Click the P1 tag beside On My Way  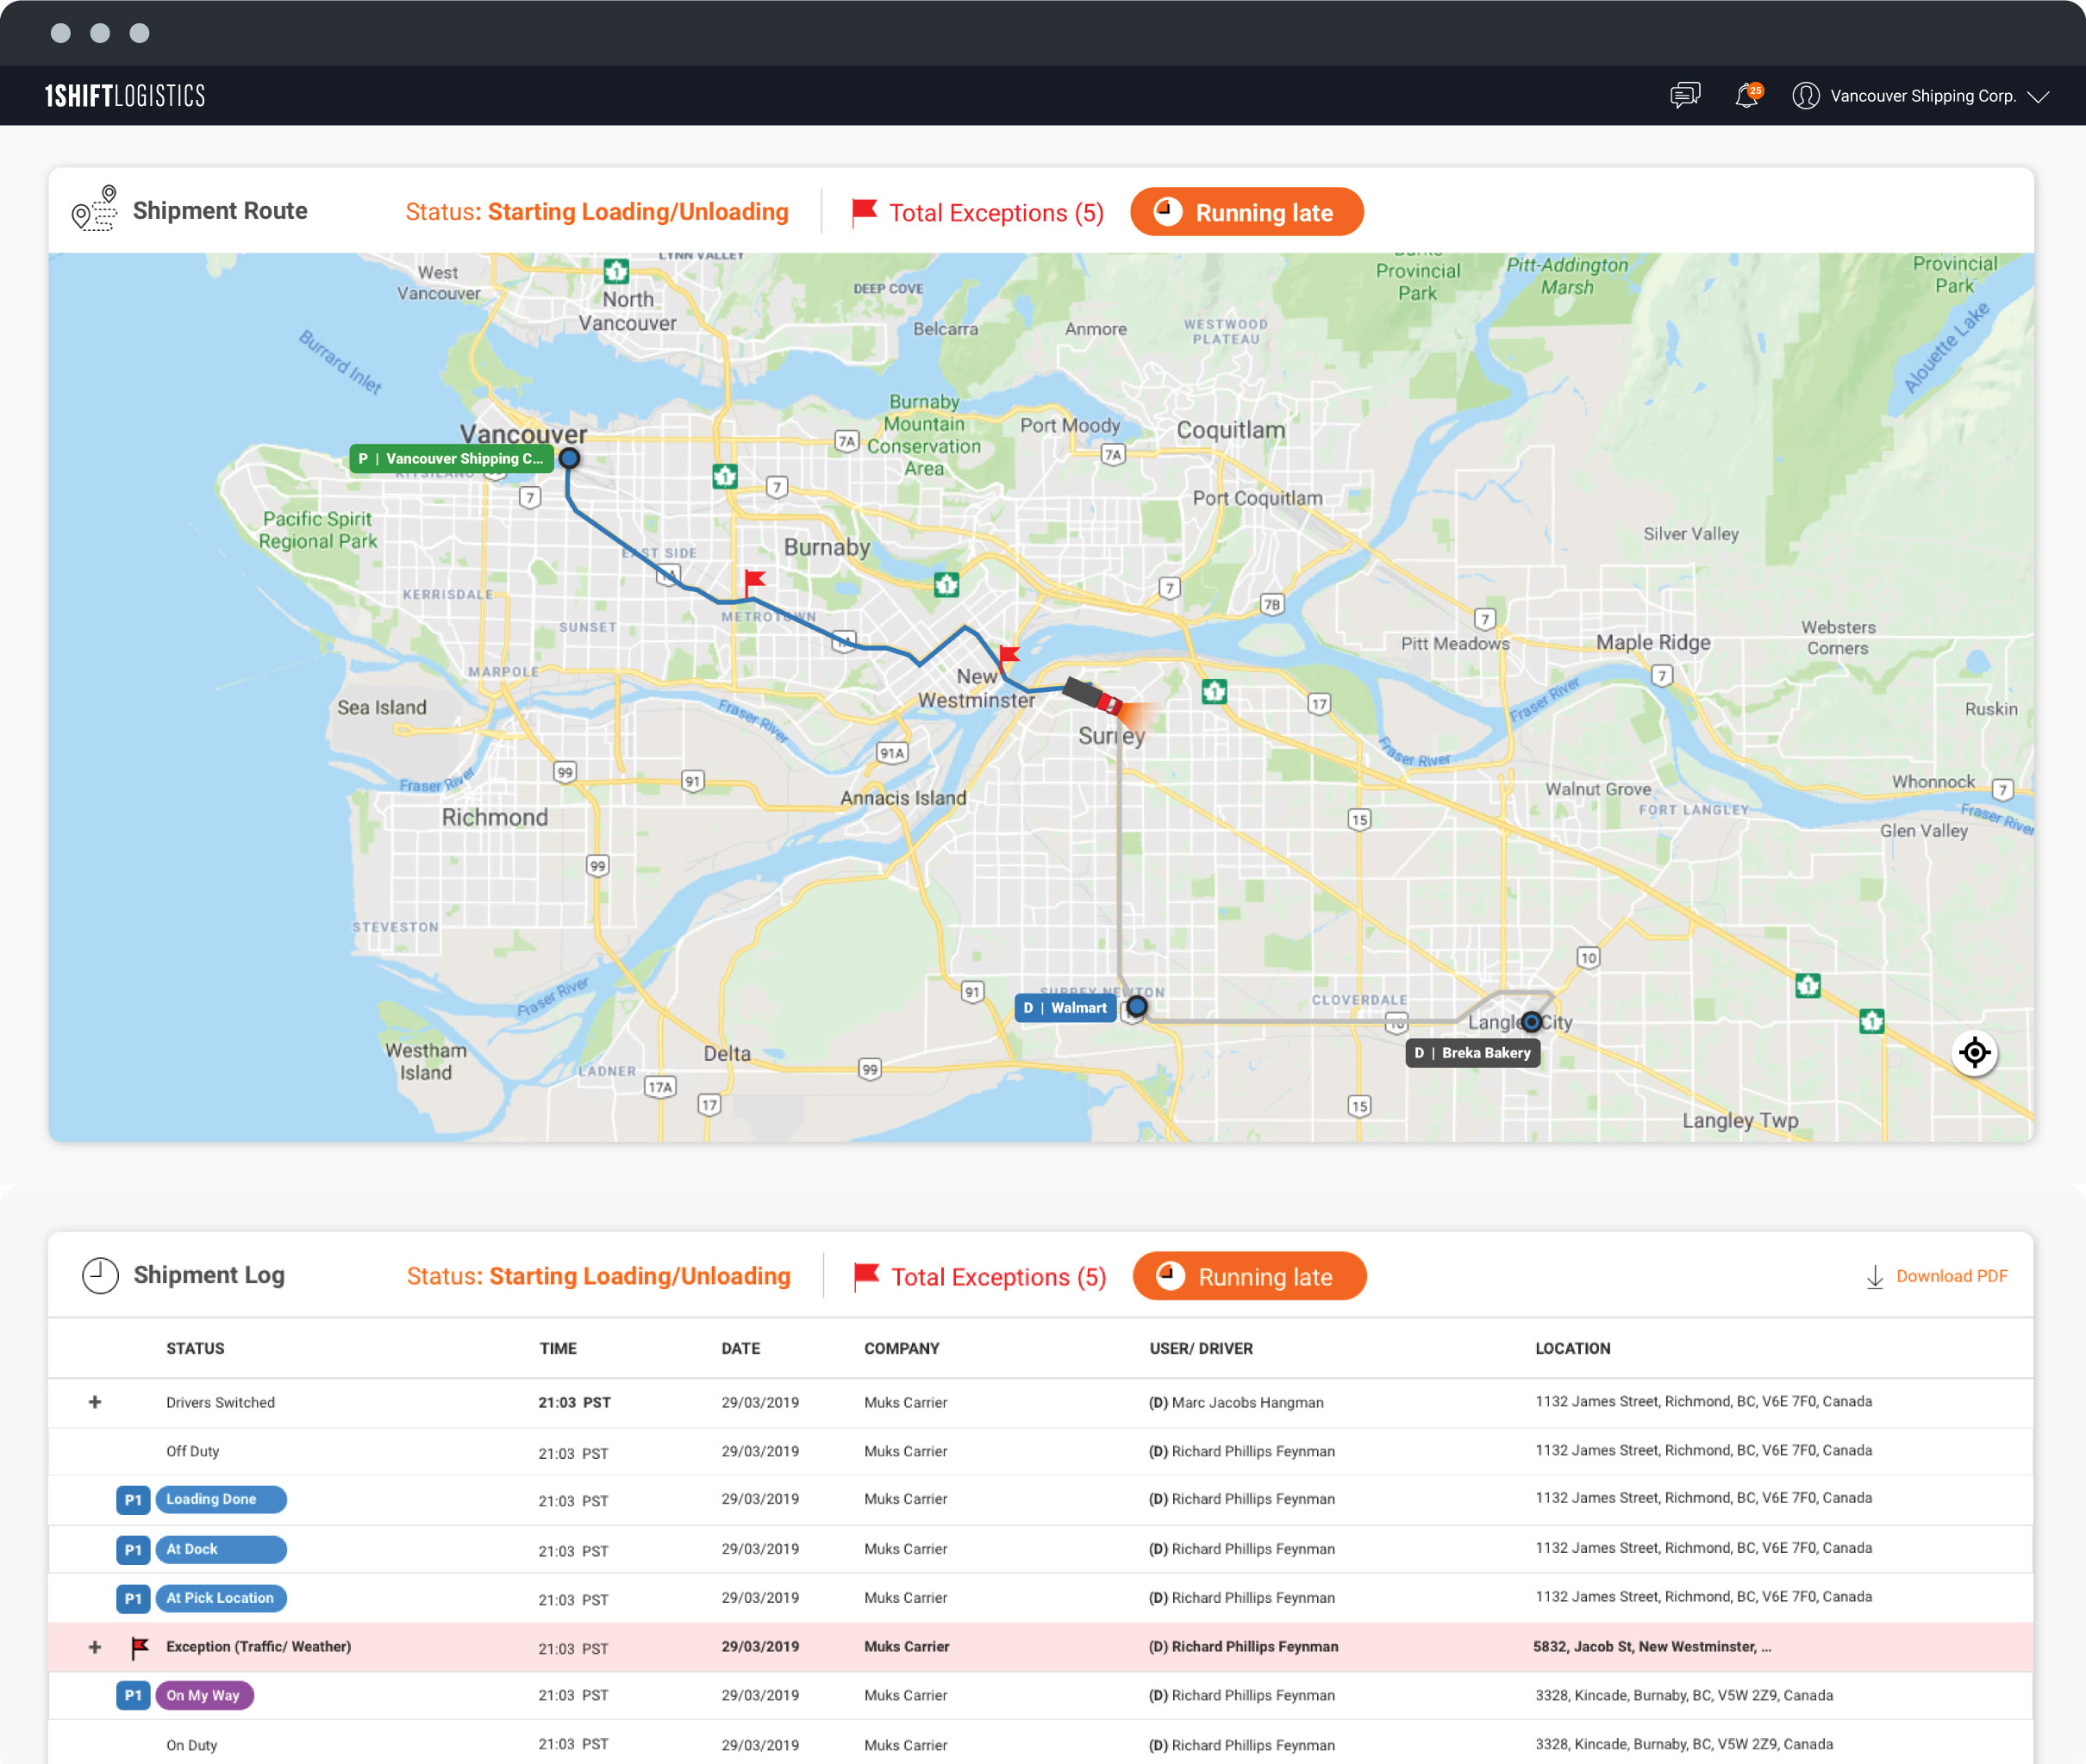pos(133,1696)
